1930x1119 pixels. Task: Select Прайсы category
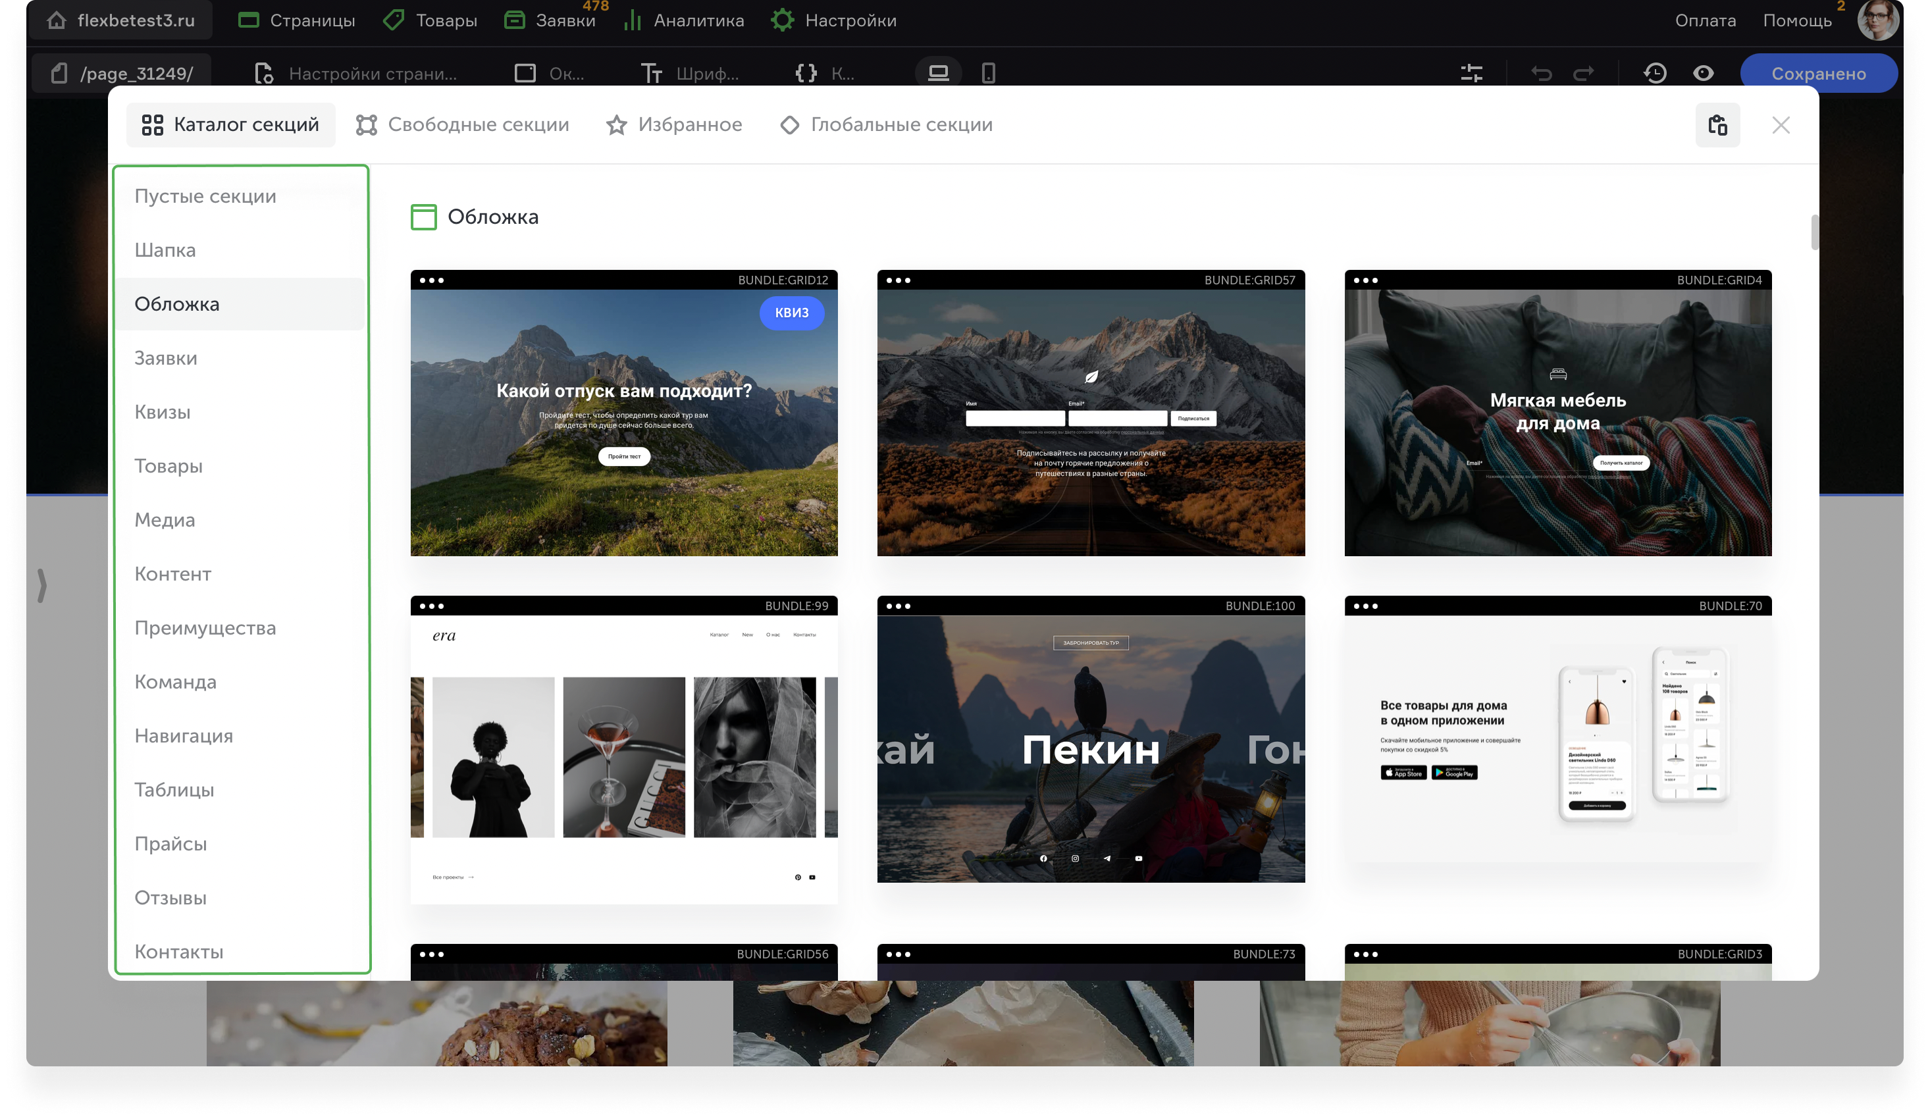click(170, 844)
